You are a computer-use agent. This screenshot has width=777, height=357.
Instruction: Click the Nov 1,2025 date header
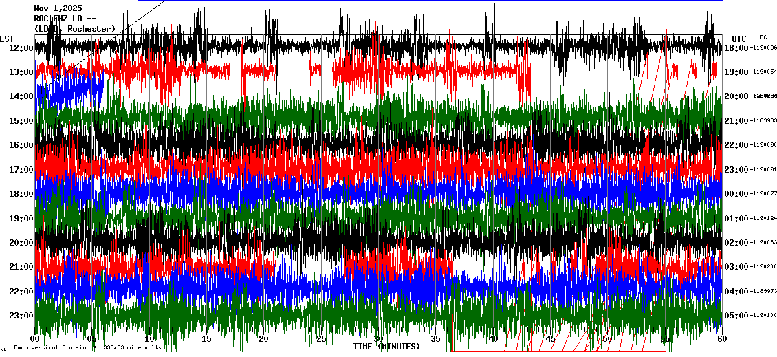point(58,8)
